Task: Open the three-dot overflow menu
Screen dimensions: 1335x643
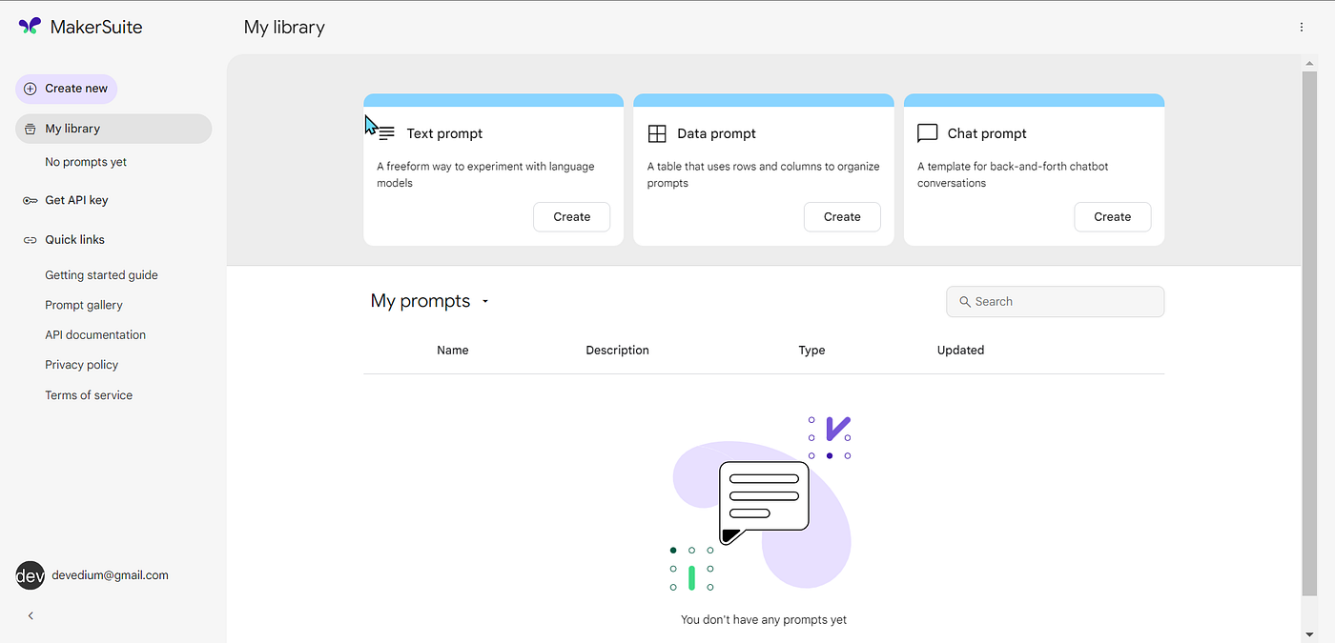Action: [1302, 27]
